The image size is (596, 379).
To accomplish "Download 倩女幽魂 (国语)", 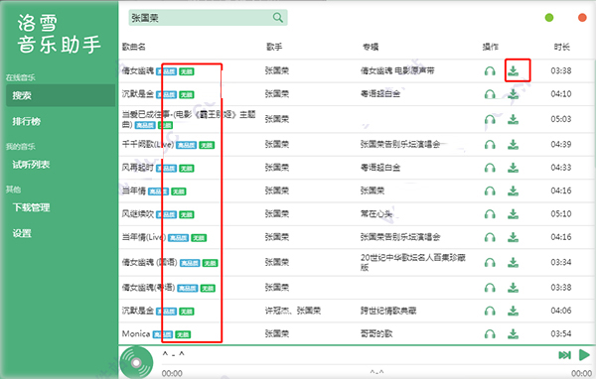I will coord(514,262).
